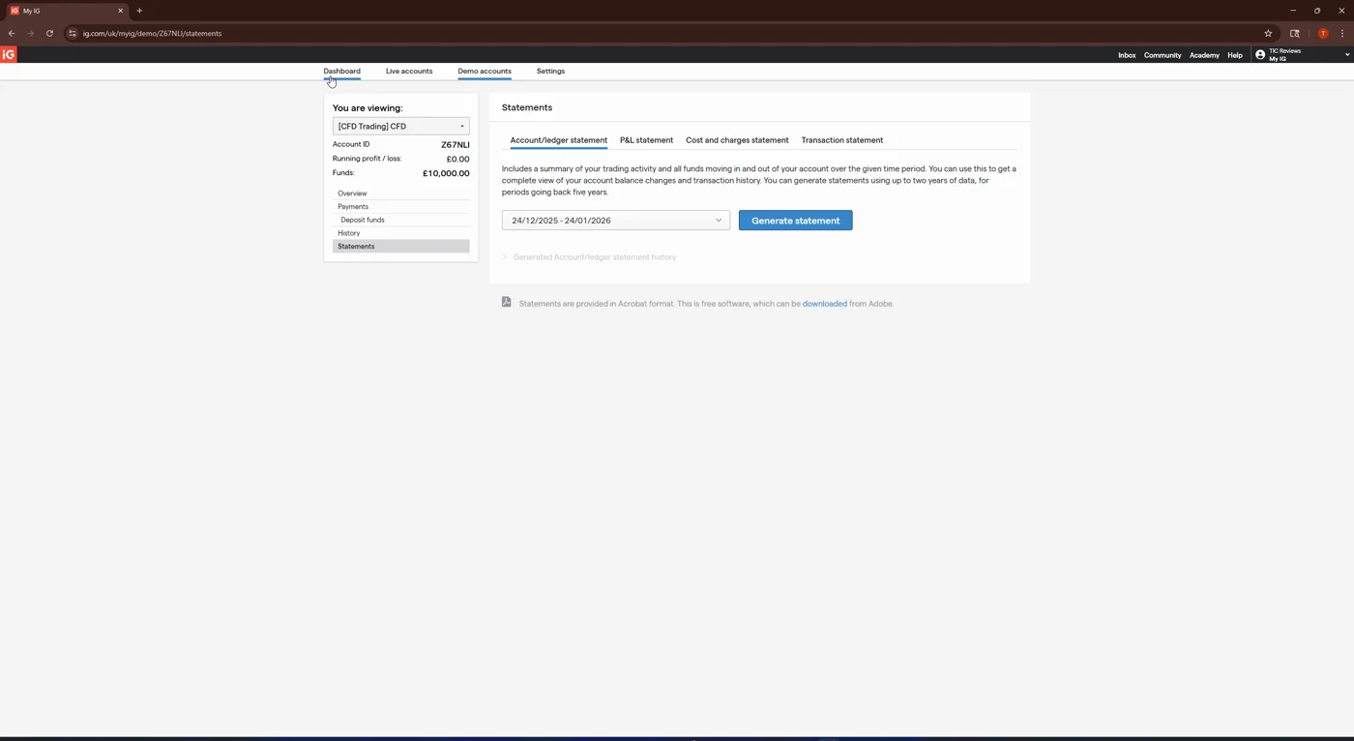Close the My IG browser tab
This screenshot has height=741, width=1354.
coord(120,11)
